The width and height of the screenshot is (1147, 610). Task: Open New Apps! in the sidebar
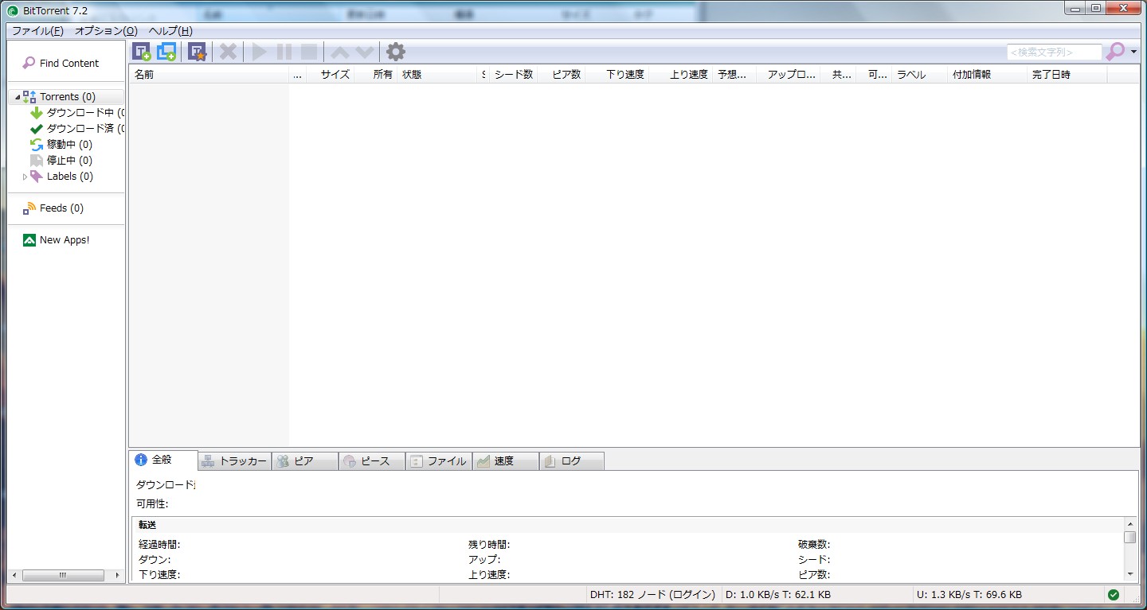(x=56, y=240)
